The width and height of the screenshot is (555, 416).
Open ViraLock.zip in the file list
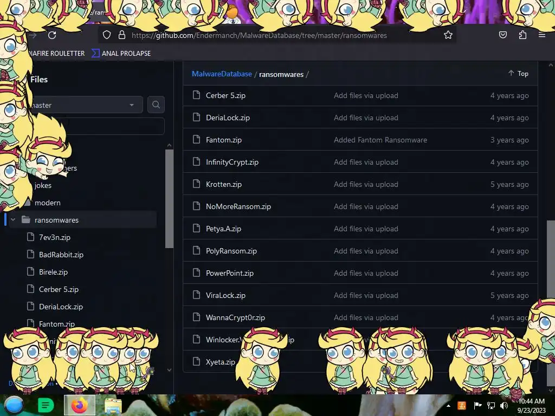[x=225, y=295]
